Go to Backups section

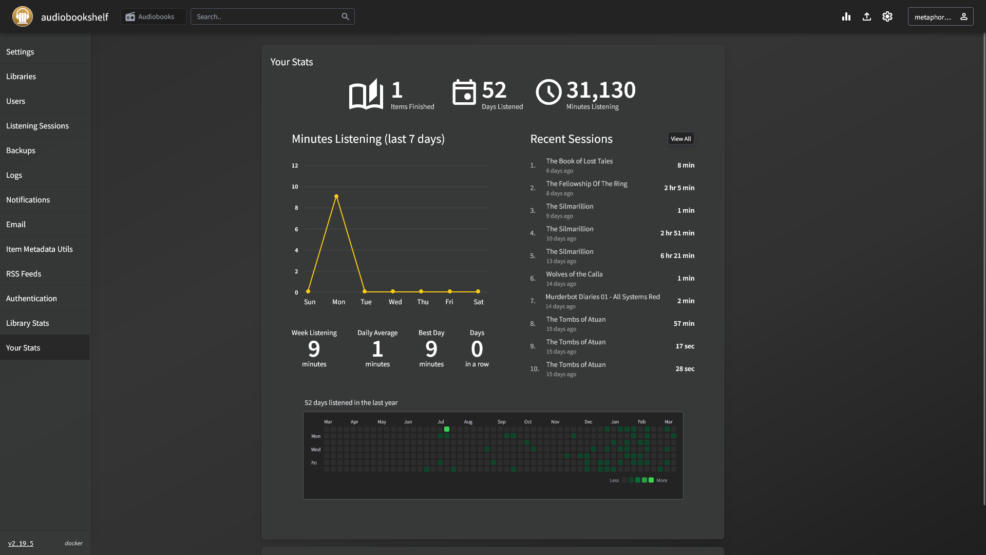pyautogui.click(x=45, y=150)
